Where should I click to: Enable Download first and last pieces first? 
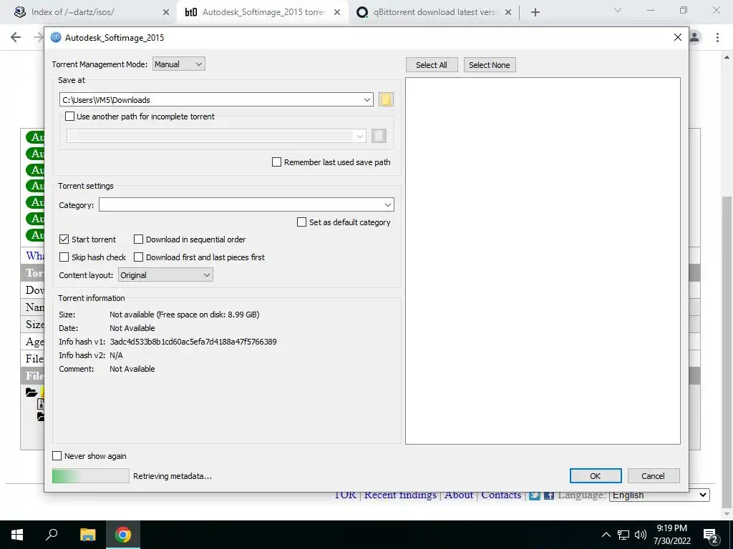tap(138, 257)
